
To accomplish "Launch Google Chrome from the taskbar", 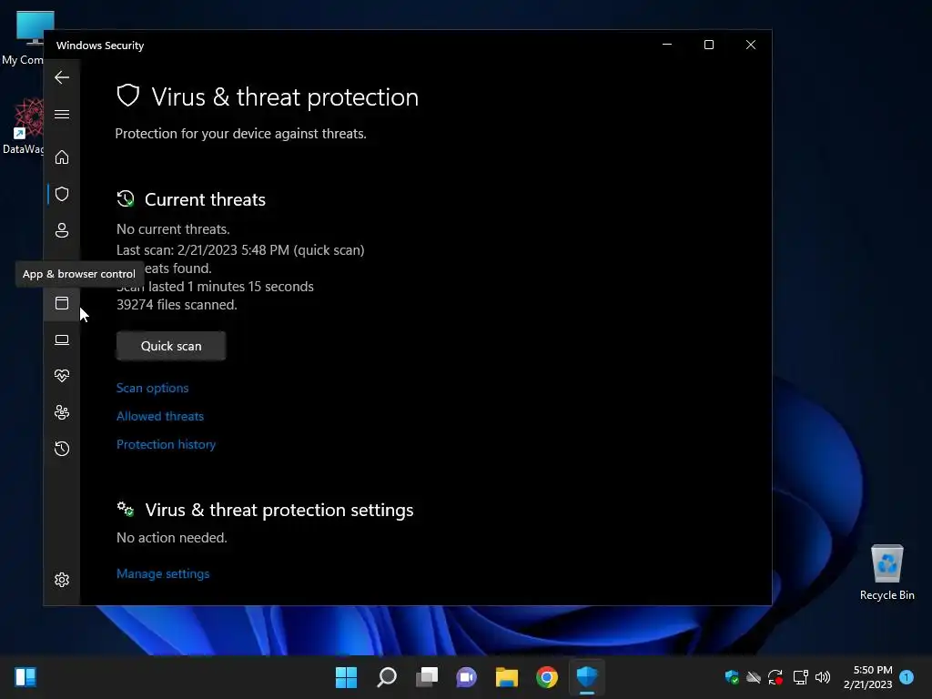I will (x=547, y=677).
